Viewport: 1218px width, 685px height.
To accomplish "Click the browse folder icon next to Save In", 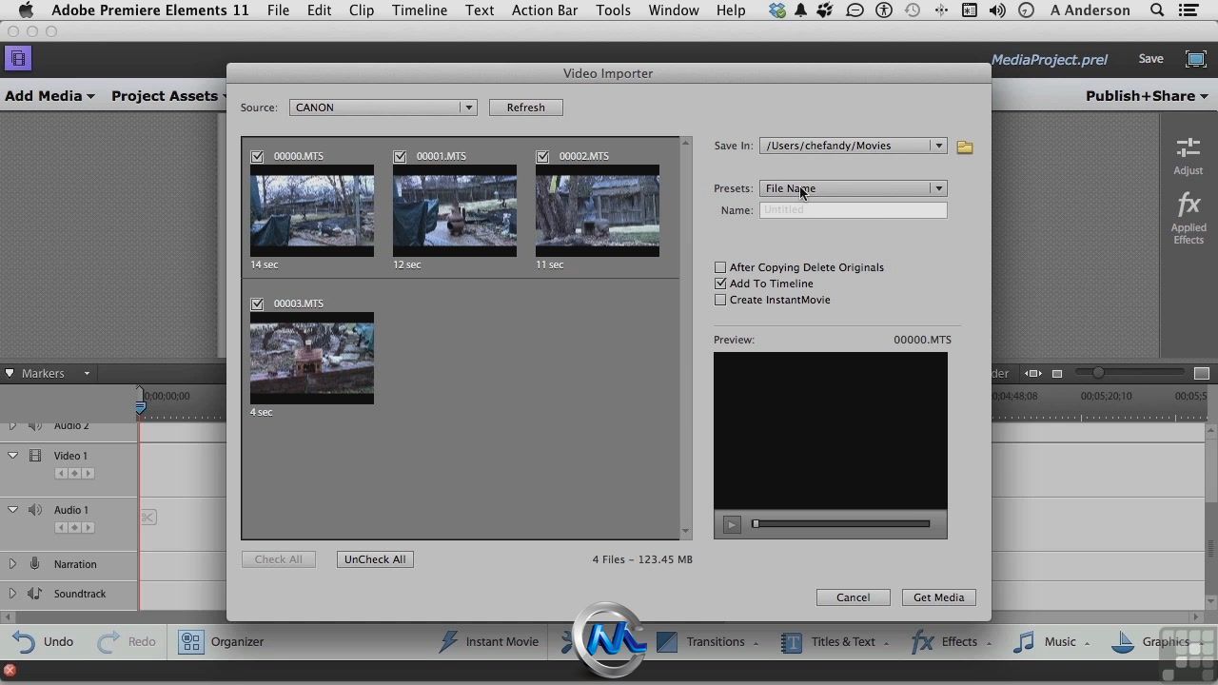I will (x=965, y=147).
